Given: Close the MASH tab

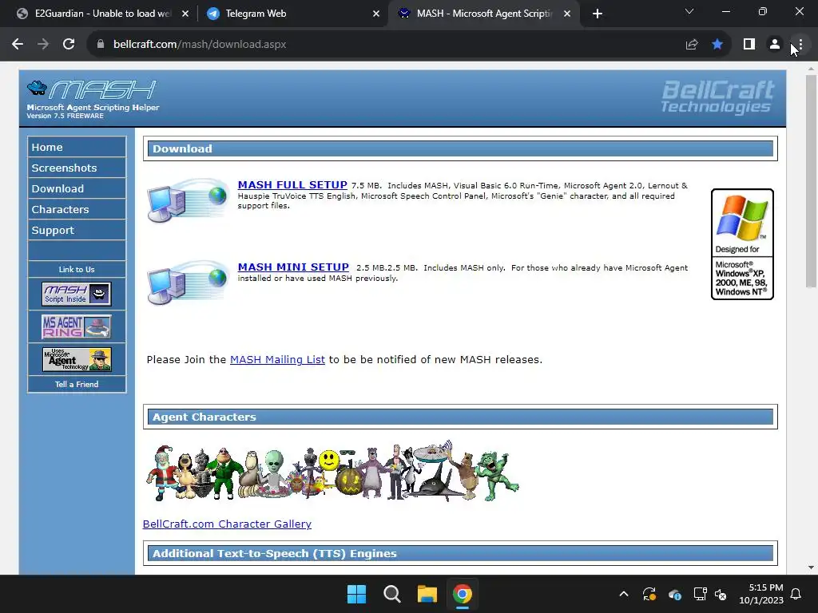Looking at the screenshot, I should pos(567,14).
